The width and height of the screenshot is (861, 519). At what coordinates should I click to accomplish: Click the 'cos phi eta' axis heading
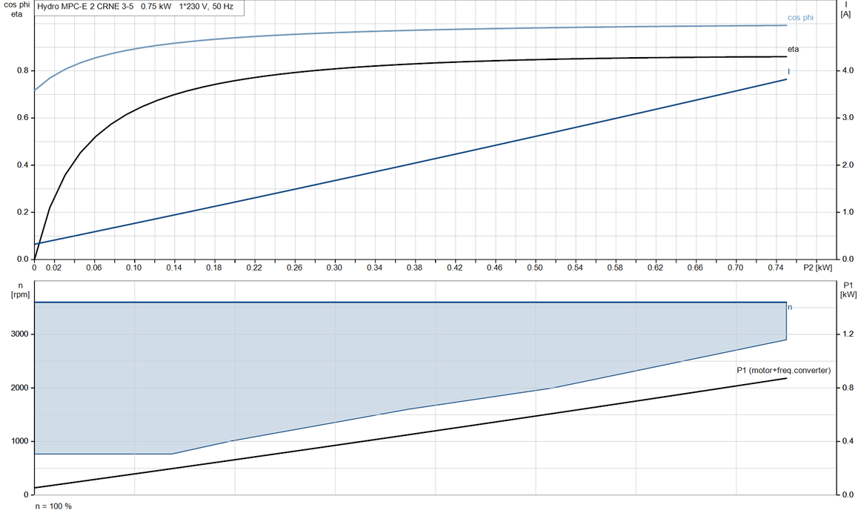(x=17, y=10)
